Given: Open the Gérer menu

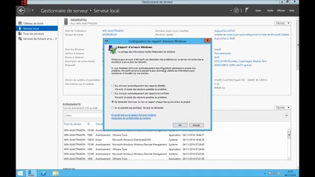Looking at the screenshot, I should 258,10.
